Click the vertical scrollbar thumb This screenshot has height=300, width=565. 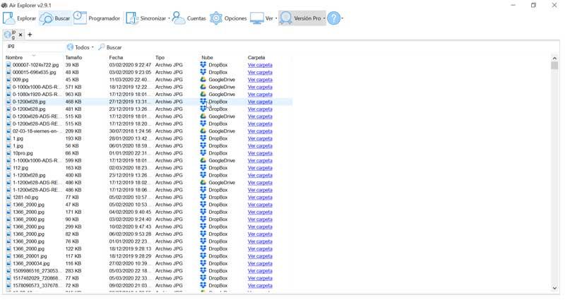554,66
